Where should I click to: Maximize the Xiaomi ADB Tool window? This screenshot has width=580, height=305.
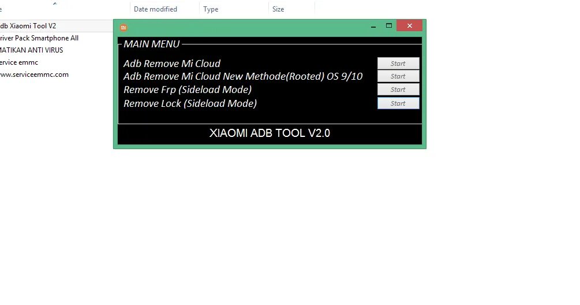click(389, 25)
